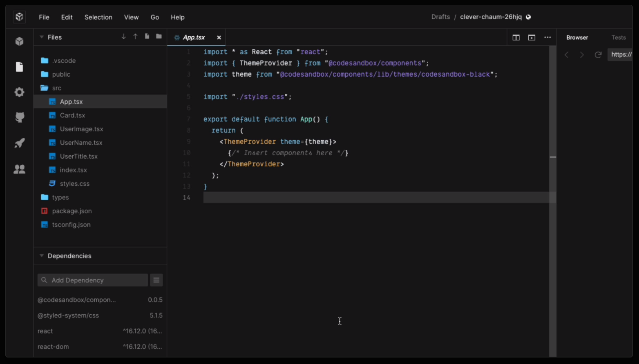Click the styles.css file icon

pyautogui.click(x=52, y=183)
